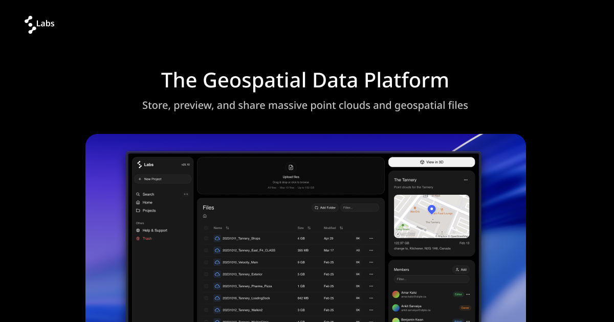Click the Projects folder icon
The width and height of the screenshot is (614, 322).
[x=138, y=210]
